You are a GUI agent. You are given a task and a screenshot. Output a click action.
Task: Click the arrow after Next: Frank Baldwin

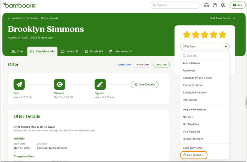234,18
